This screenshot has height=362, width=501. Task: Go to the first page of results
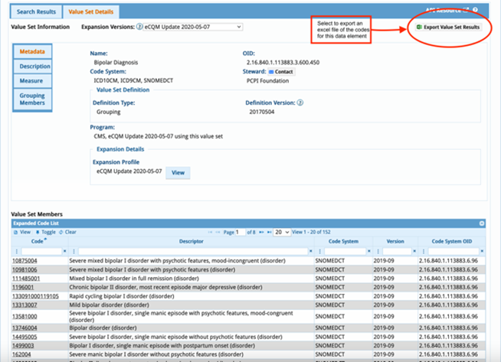tap(210, 232)
